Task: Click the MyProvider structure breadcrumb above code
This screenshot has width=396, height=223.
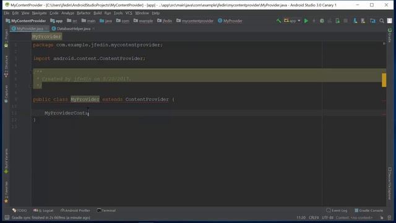Action: click(x=47, y=37)
